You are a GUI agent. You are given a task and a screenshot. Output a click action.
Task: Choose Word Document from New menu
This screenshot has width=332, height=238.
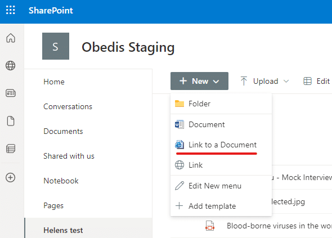221,124
